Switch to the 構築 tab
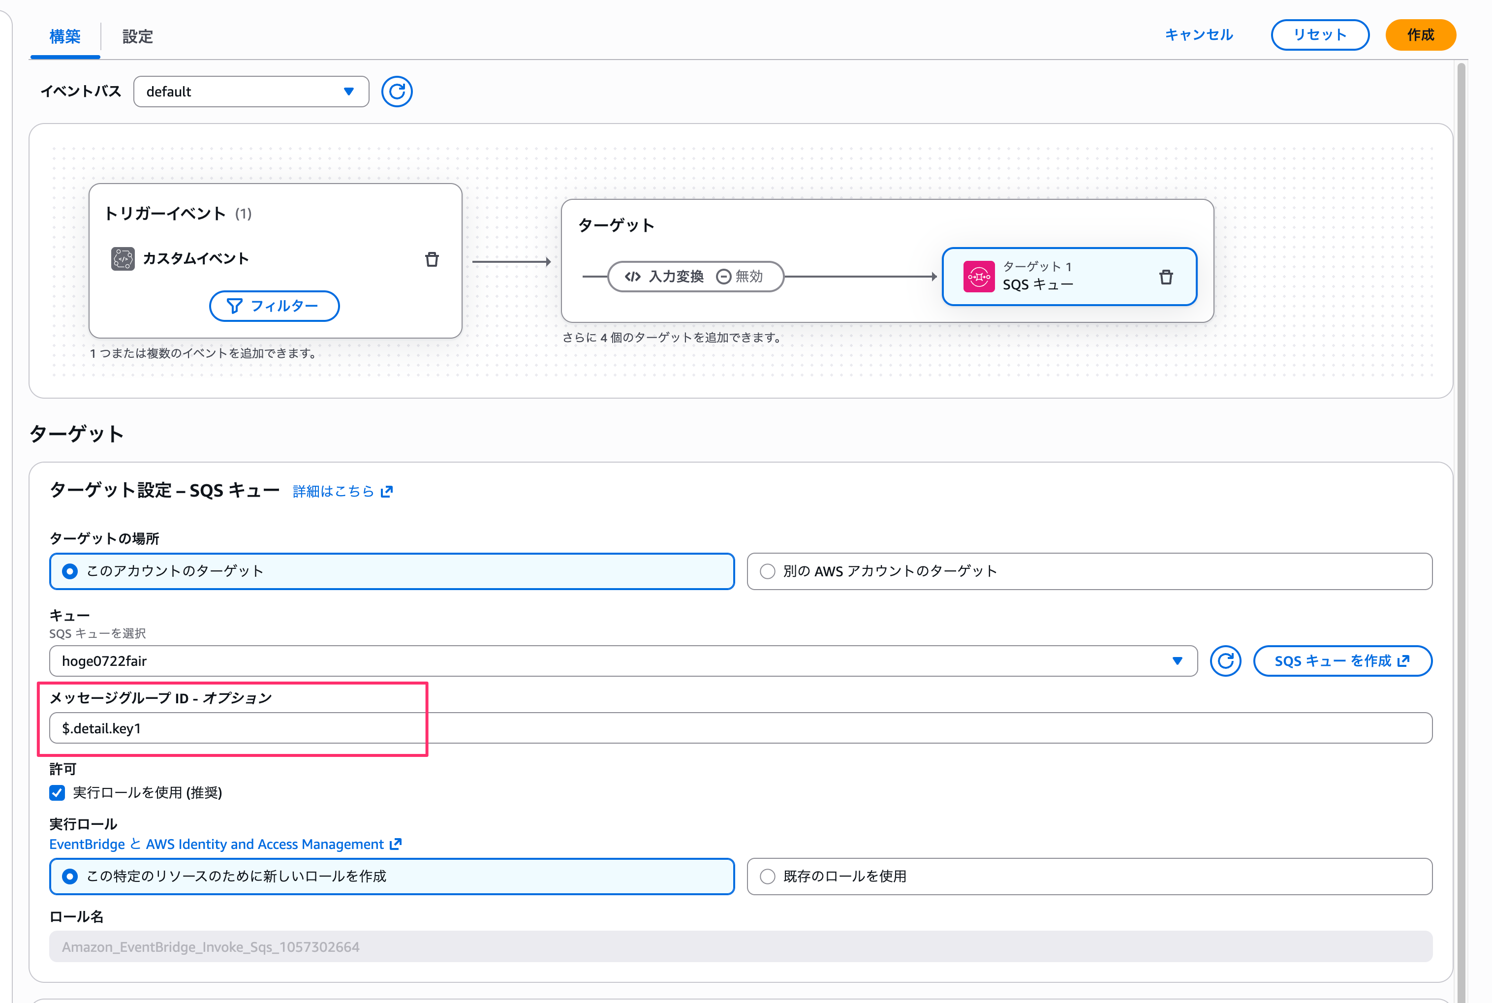 [65, 36]
